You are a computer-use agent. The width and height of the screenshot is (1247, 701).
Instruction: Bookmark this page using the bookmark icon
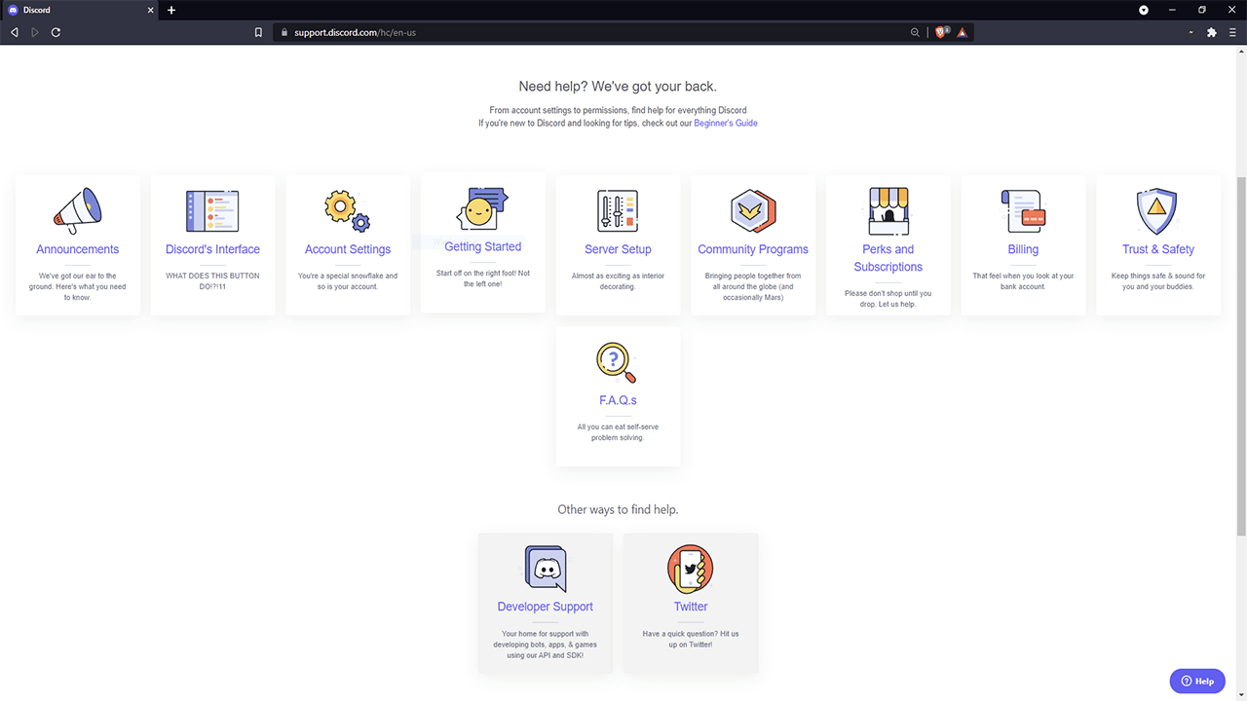pyautogui.click(x=258, y=32)
